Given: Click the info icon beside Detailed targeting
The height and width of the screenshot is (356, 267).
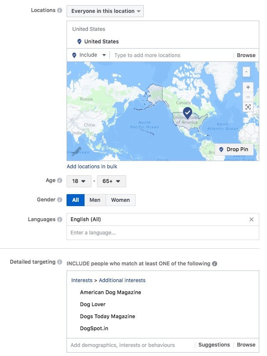Looking at the screenshot, I should pos(60,262).
